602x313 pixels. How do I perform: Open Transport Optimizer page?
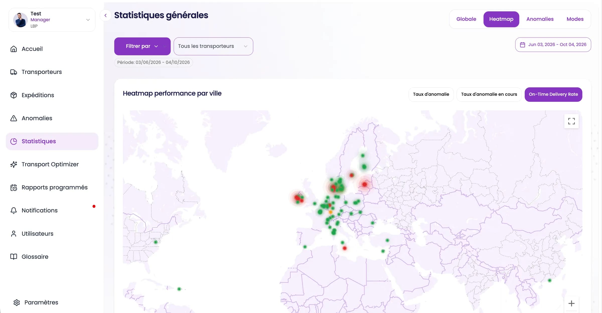tap(52, 165)
